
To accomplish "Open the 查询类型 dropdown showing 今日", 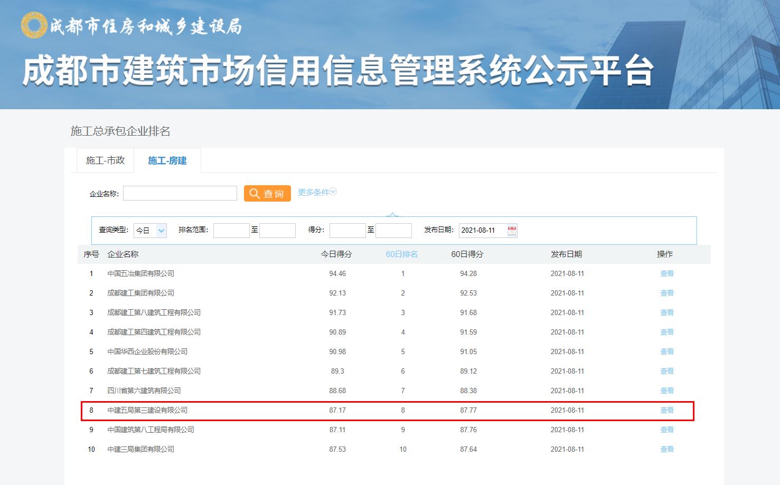I will tap(150, 231).
